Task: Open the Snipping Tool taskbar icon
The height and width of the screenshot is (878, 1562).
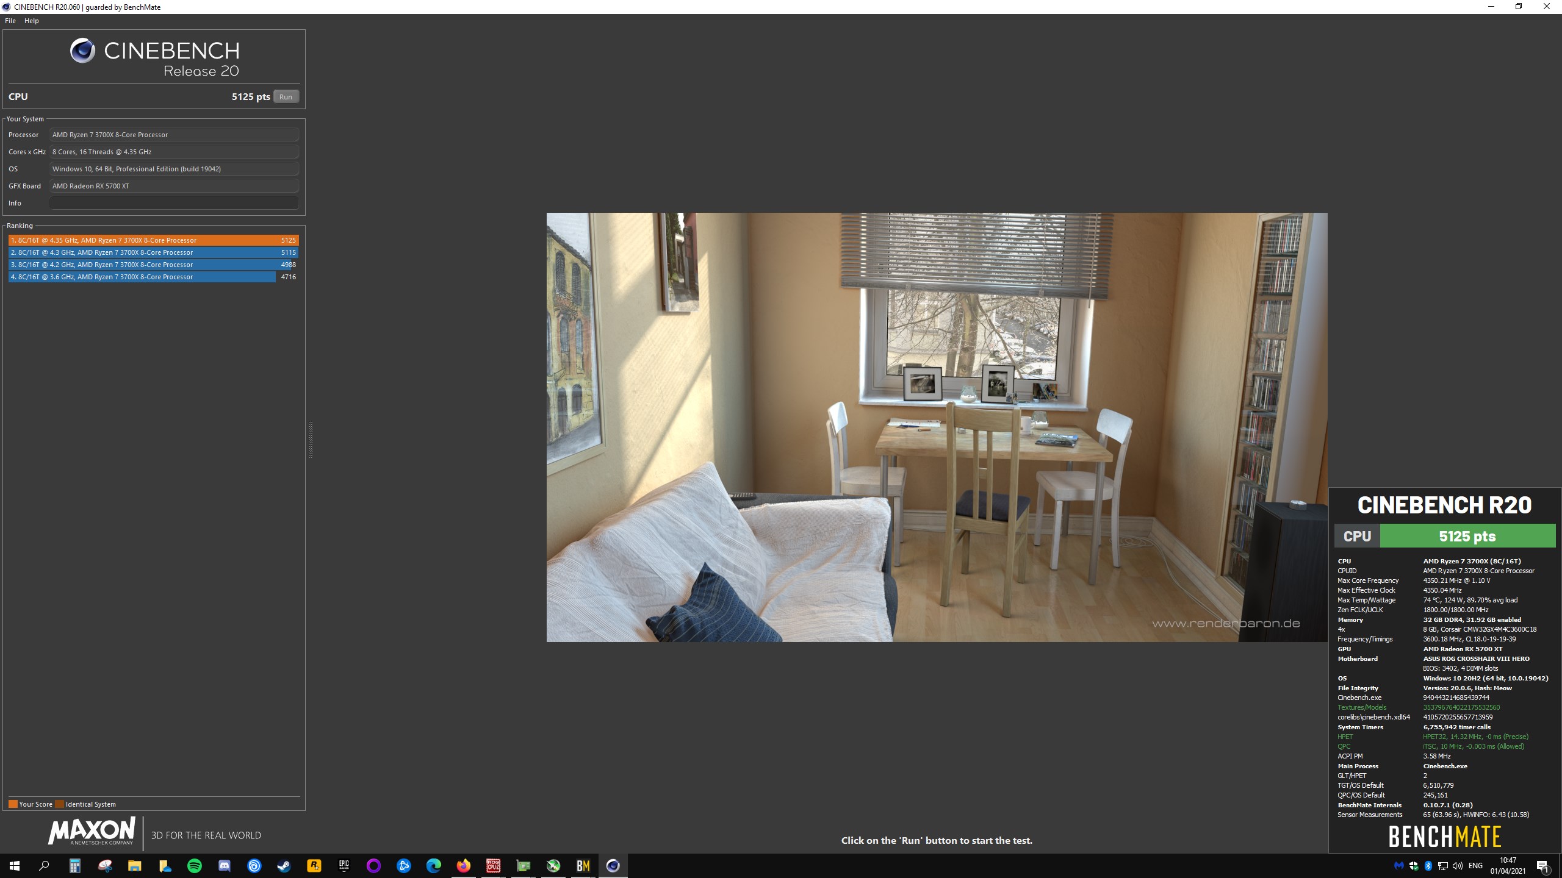Action: [105, 865]
